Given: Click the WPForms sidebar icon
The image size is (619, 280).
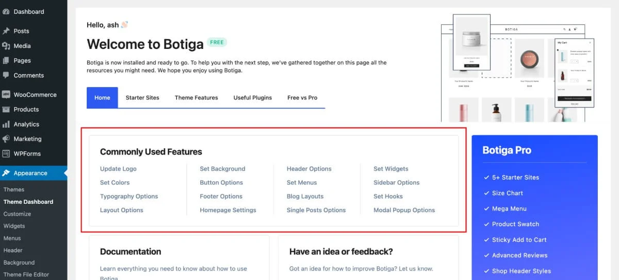Looking at the screenshot, I should 6,153.
